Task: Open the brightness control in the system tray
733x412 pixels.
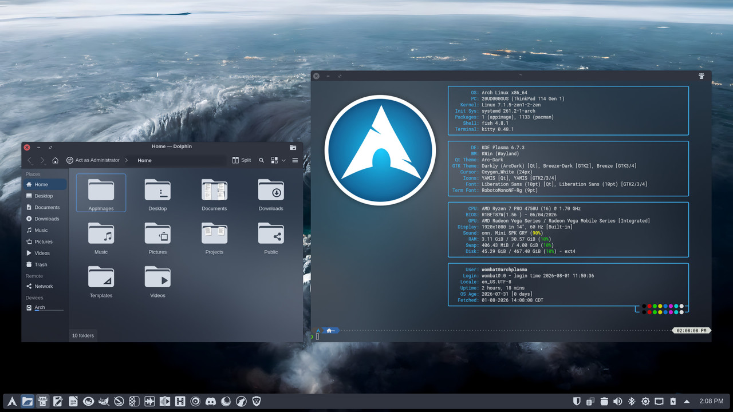Action: pos(645,402)
